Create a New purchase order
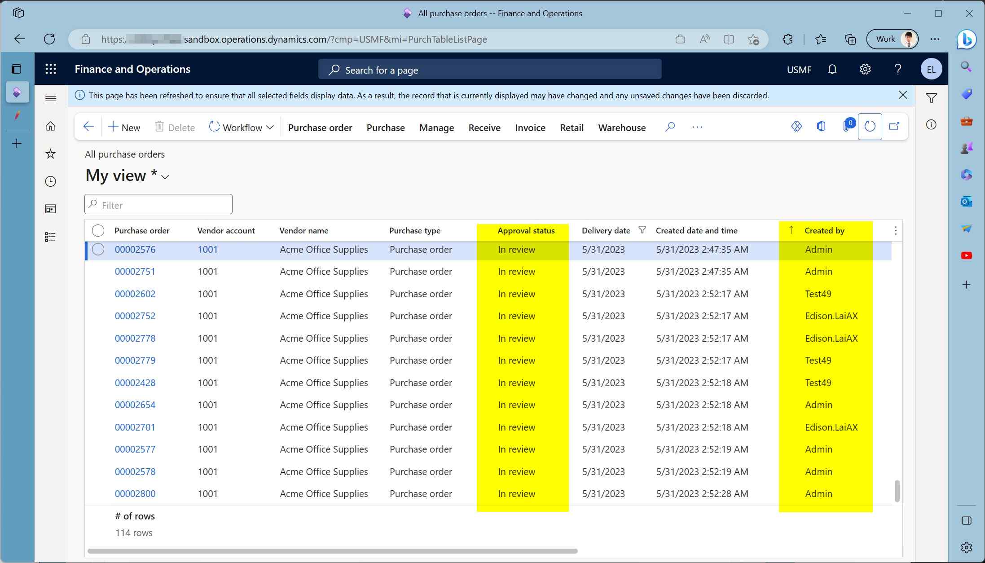The image size is (985, 563). click(124, 128)
